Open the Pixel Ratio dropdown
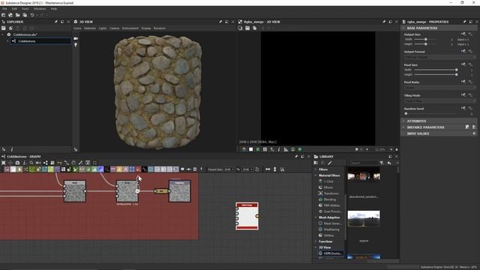 (x=440, y=88)
